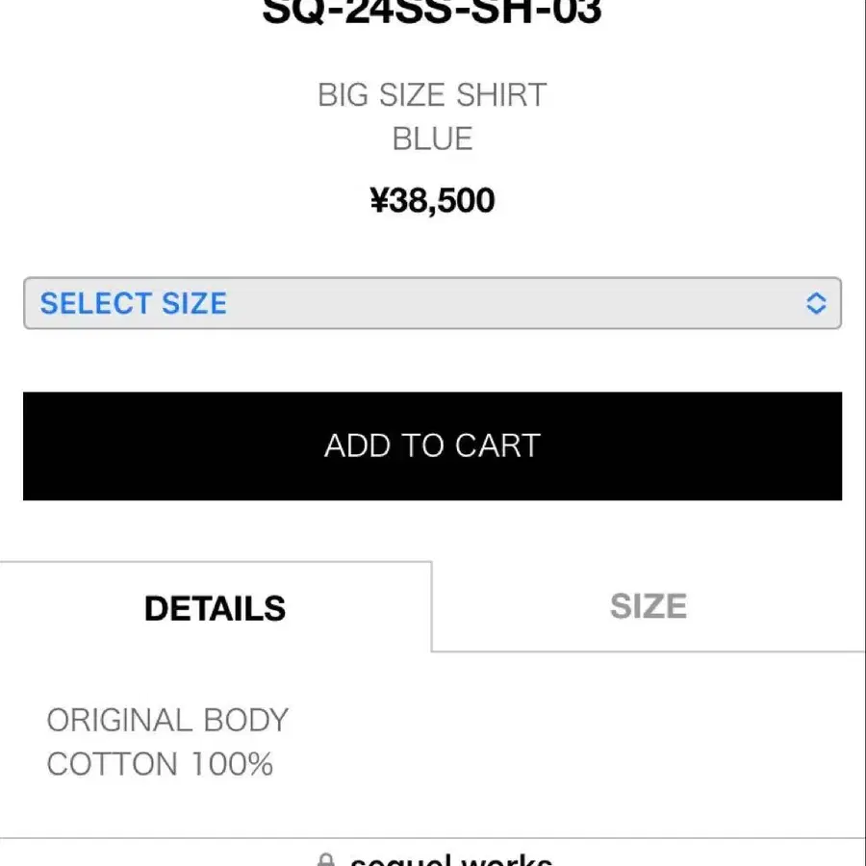The height and width of the screenshot is (866, 866).
Task: Click the lock icon in address bar
Action: pos(326,860)
